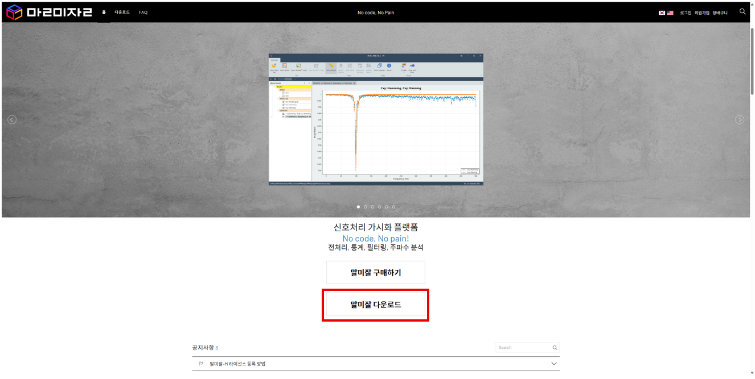Click the "No code, No Pain" header text
Image resolution: width=755 pixels, height=379 pixels.
(x=376, y=13)
